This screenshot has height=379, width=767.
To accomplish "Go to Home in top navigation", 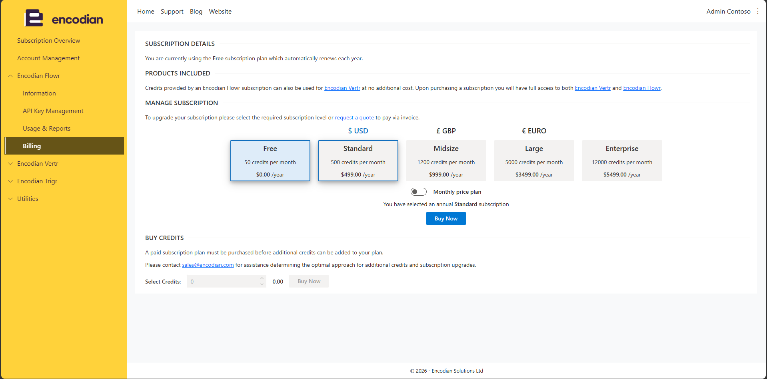I will [x=146, y=12].
